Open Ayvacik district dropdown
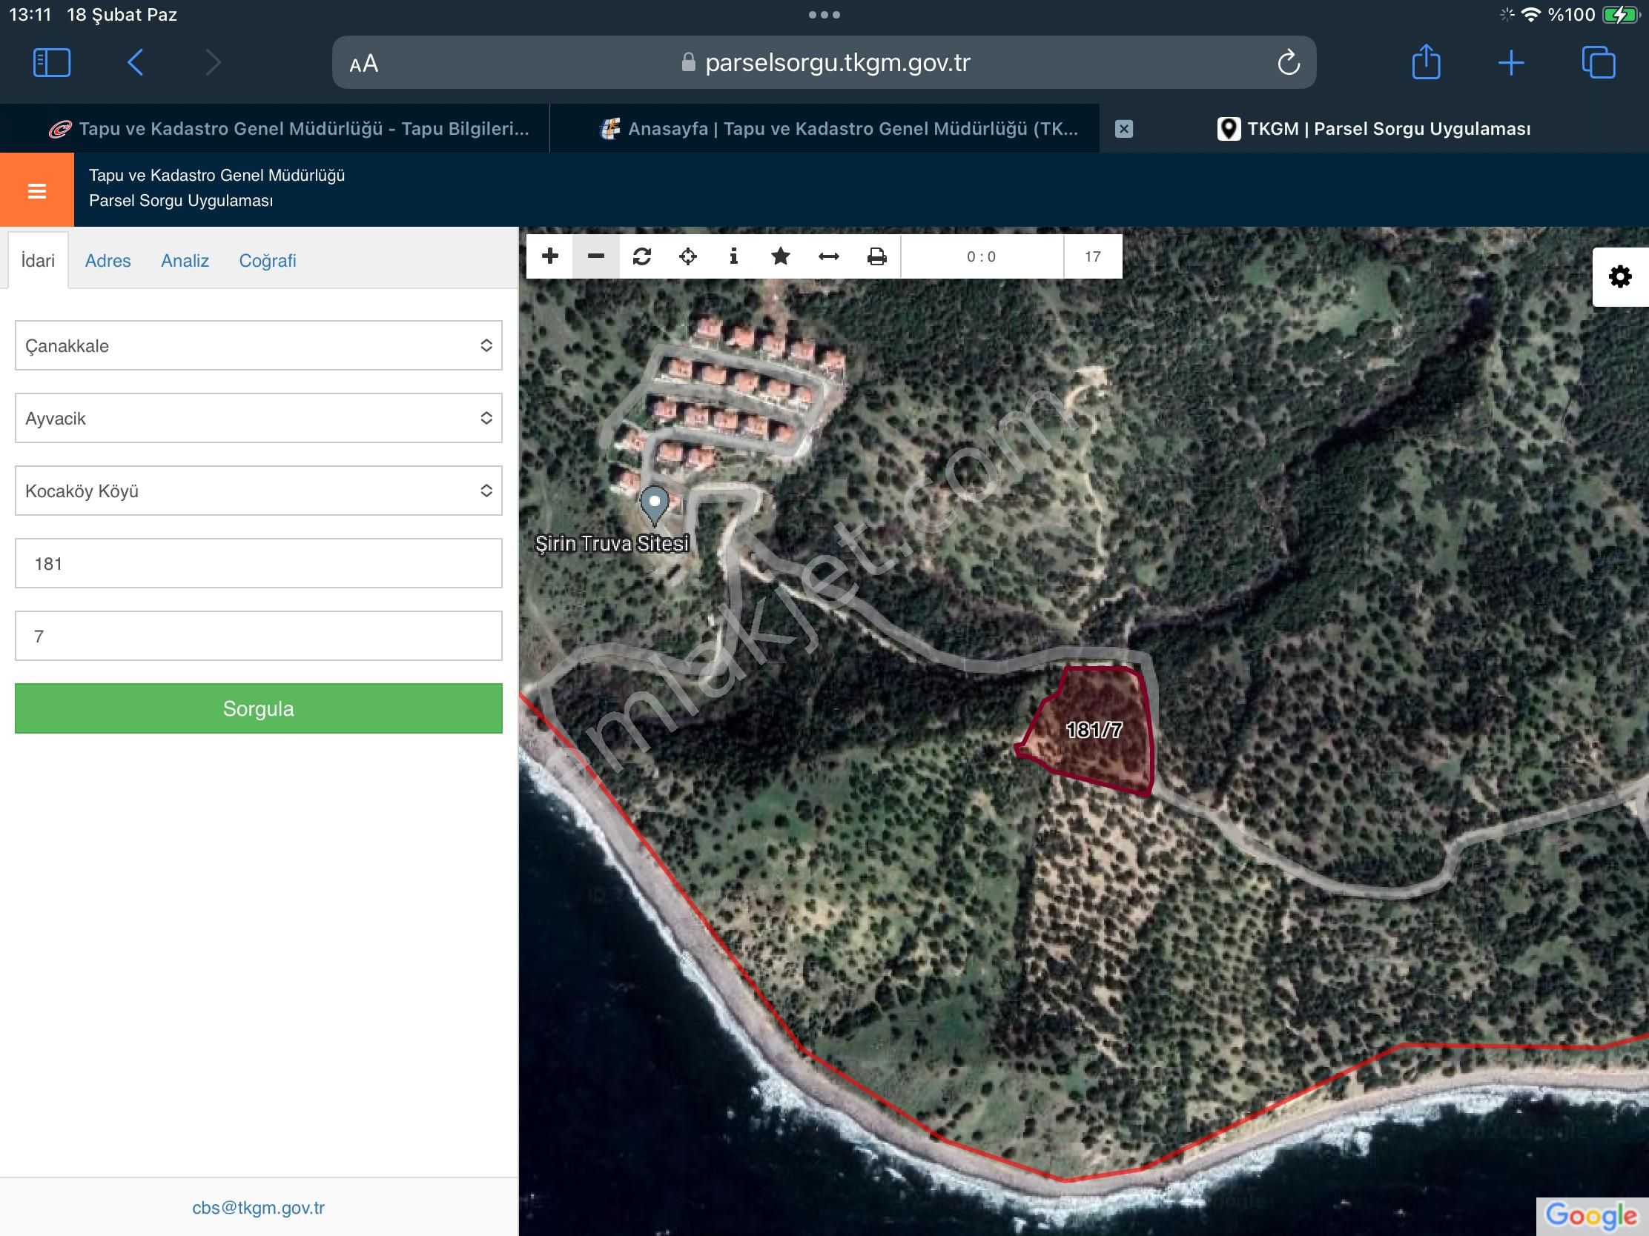This screenshot has height=1236, width=1649. point(259,418)
